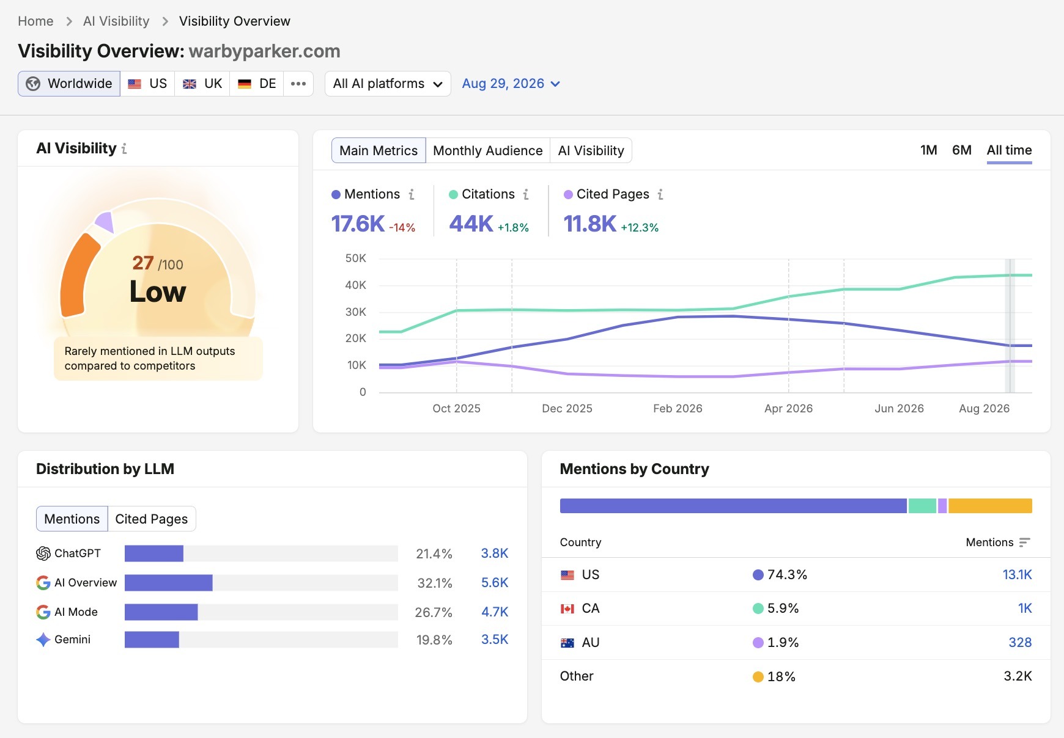Click the Australia flag in country table
The height and width of the screenshot is (738, 1064).
pos(567,643)
